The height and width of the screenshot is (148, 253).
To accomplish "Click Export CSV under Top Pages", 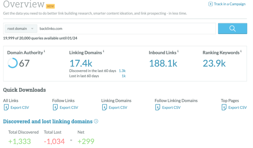I will [238, 108].
